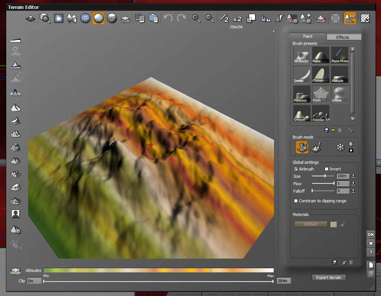This screenshot has height=296, width=381.
Task: Select the Raise brush preset
Action: (321, 56)
